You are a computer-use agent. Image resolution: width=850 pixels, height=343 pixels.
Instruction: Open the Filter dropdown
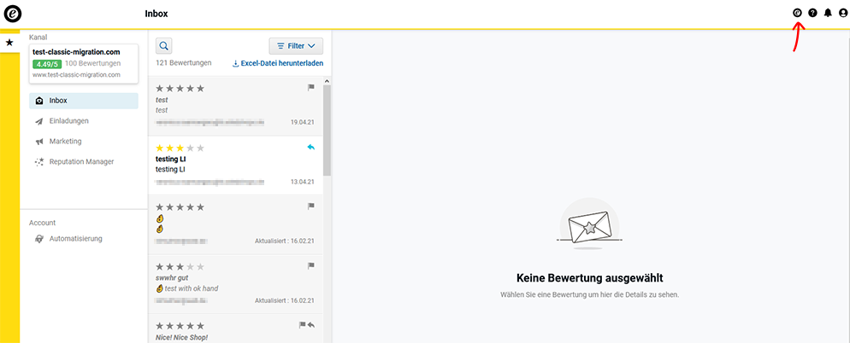tap(296, 46)
